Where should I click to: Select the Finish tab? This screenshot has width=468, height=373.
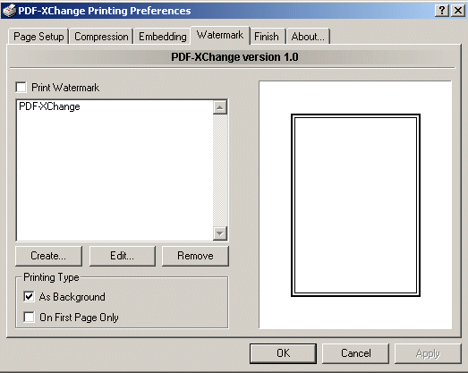tap(267, 37)
